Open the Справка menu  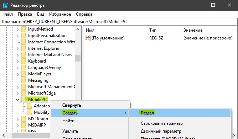(x=84, y=14)
